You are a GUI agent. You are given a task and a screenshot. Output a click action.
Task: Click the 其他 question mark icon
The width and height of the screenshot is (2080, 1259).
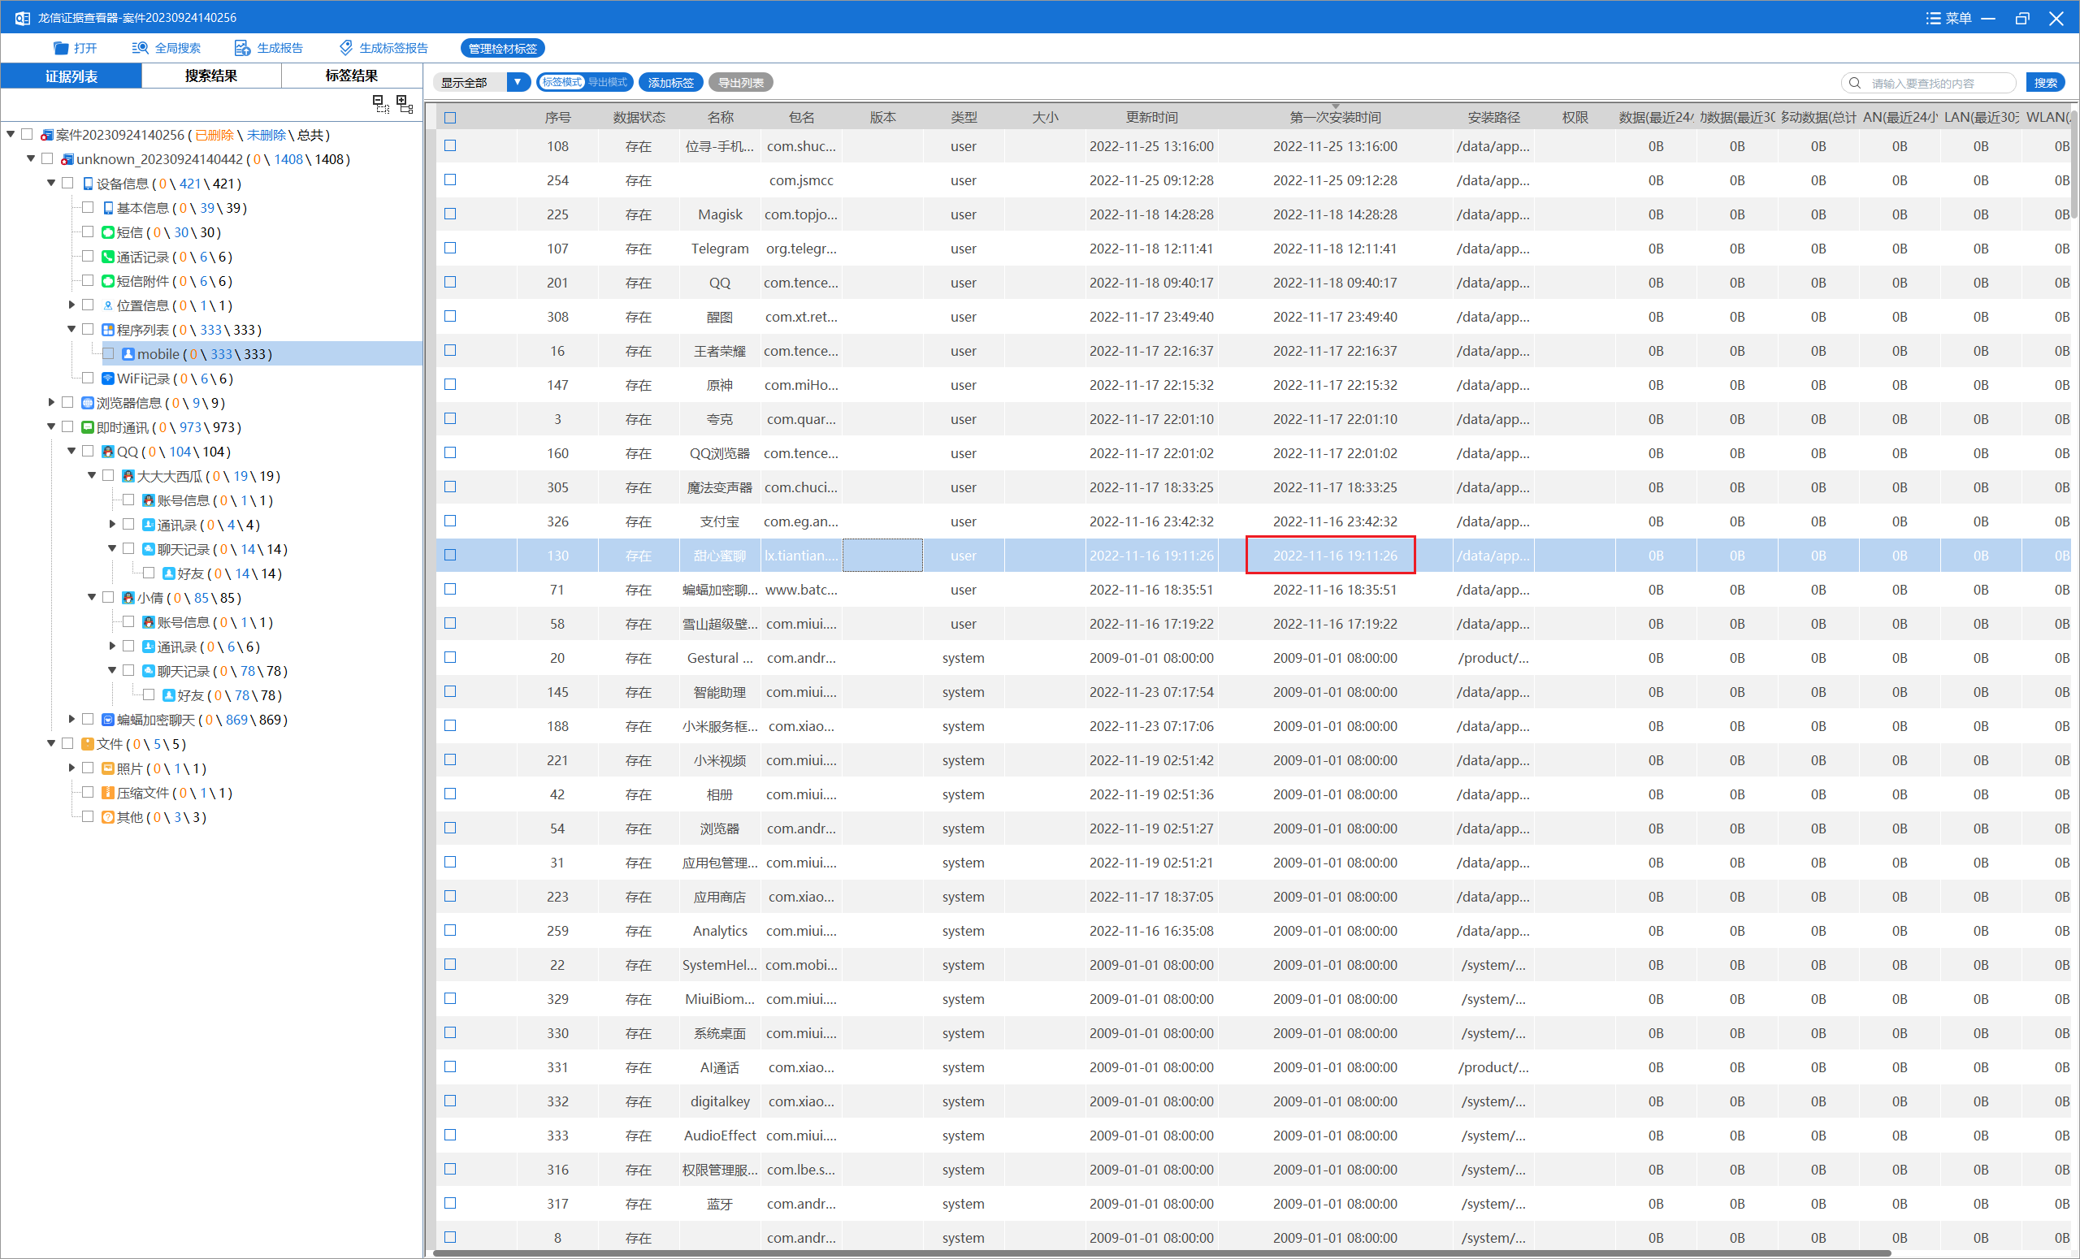[108, 817]
